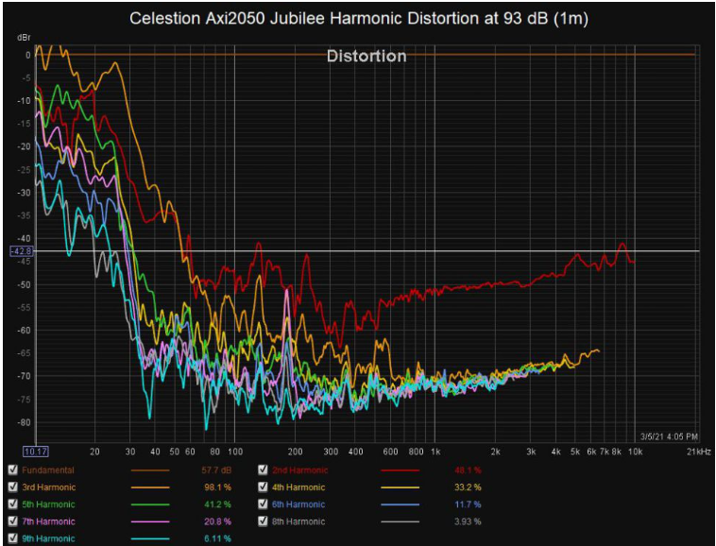Click the 7th Harmonic legend label
Image resolution: width=716 pixels, height=546 pixels.
[x=48, y=521]
